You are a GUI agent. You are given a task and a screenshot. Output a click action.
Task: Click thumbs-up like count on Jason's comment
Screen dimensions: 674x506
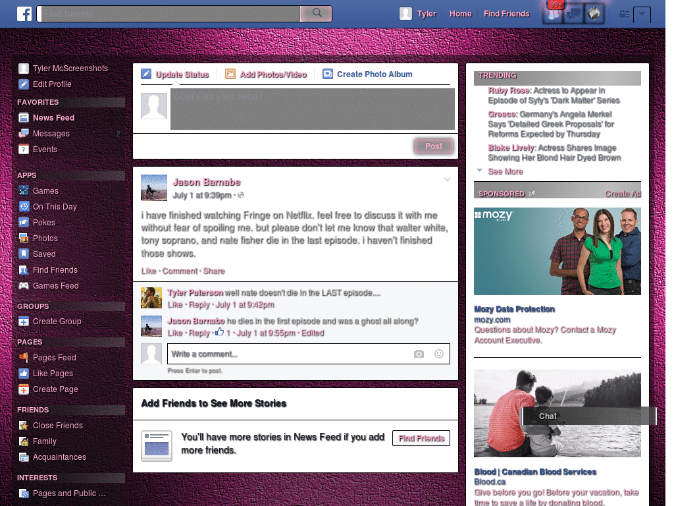pyautogui.click(x=222, y=333)
